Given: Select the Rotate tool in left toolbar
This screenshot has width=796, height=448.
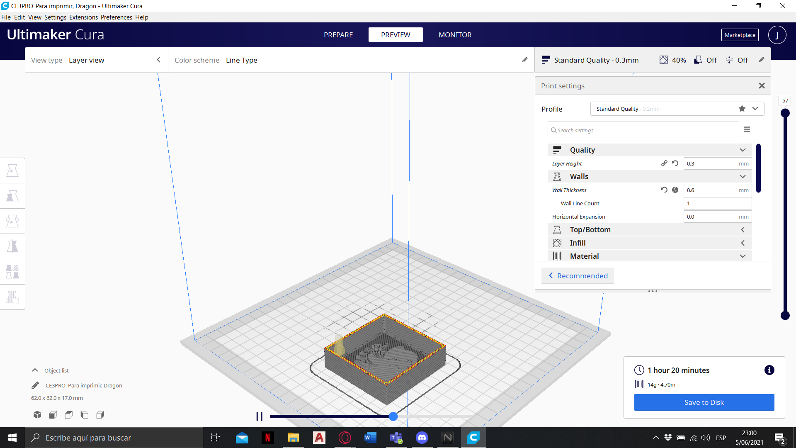Looking at the screenshot, I should pos(12,221).
